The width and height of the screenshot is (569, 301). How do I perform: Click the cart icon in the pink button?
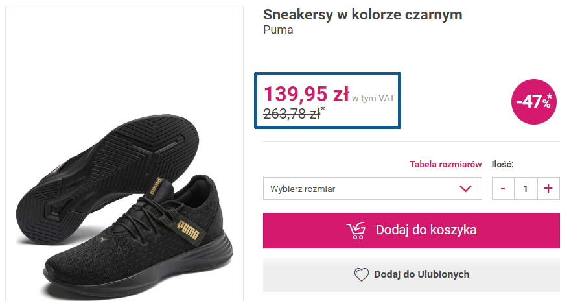pyautogui.click(x=356, y=230)
